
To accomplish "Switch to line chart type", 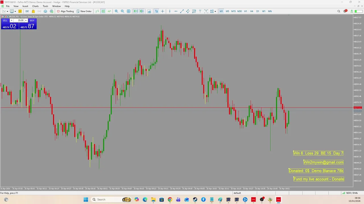I will tap(109, 11).
